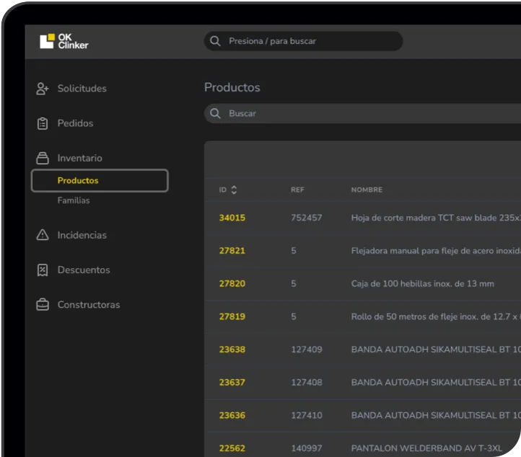The height and width of the screenshot is (457, 521).
Task: Click 'Caja de 100 hebillas inox.' name
Action: 423,284
